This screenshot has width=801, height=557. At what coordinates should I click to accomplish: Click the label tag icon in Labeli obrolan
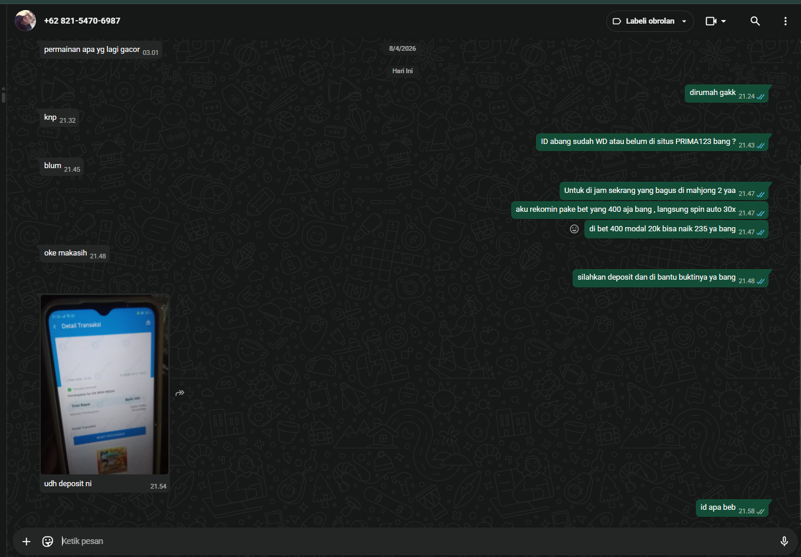click(617, 21)
